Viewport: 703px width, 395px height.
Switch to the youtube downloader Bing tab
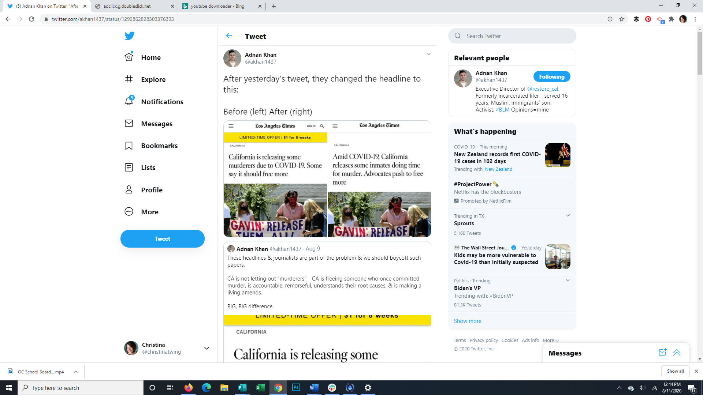click(x=218, y=6)
